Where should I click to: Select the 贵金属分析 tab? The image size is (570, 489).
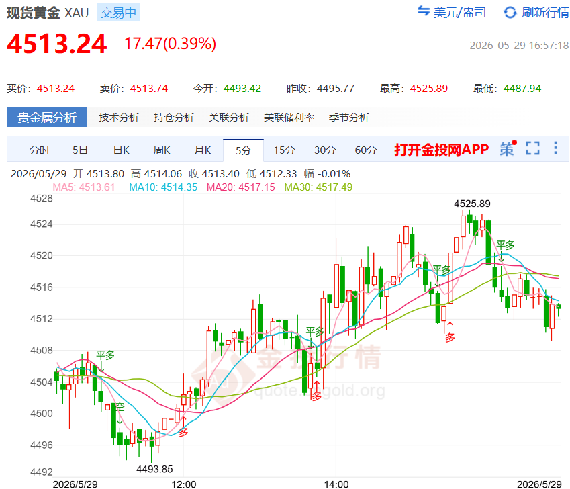pyautogui.click(x=47, y=117)
